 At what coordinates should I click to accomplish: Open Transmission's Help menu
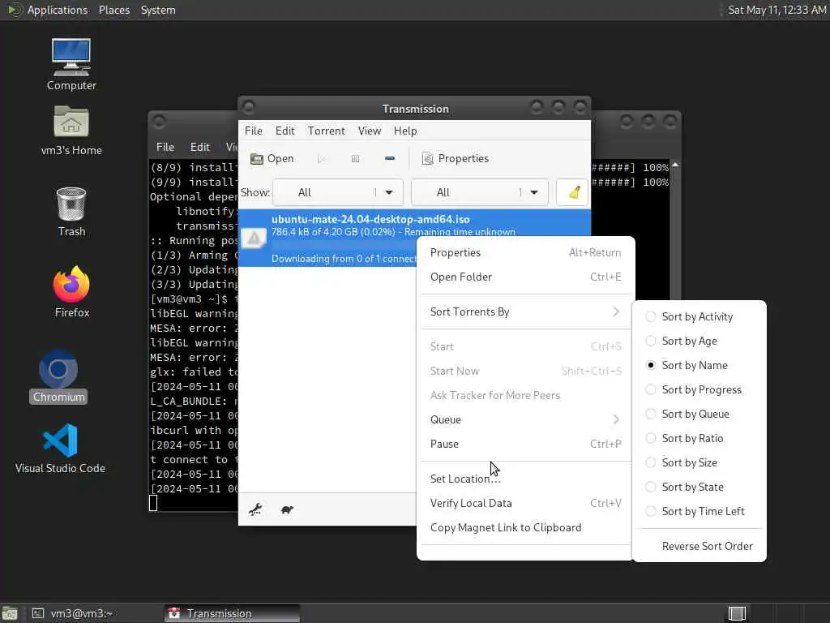click(405, 131)
